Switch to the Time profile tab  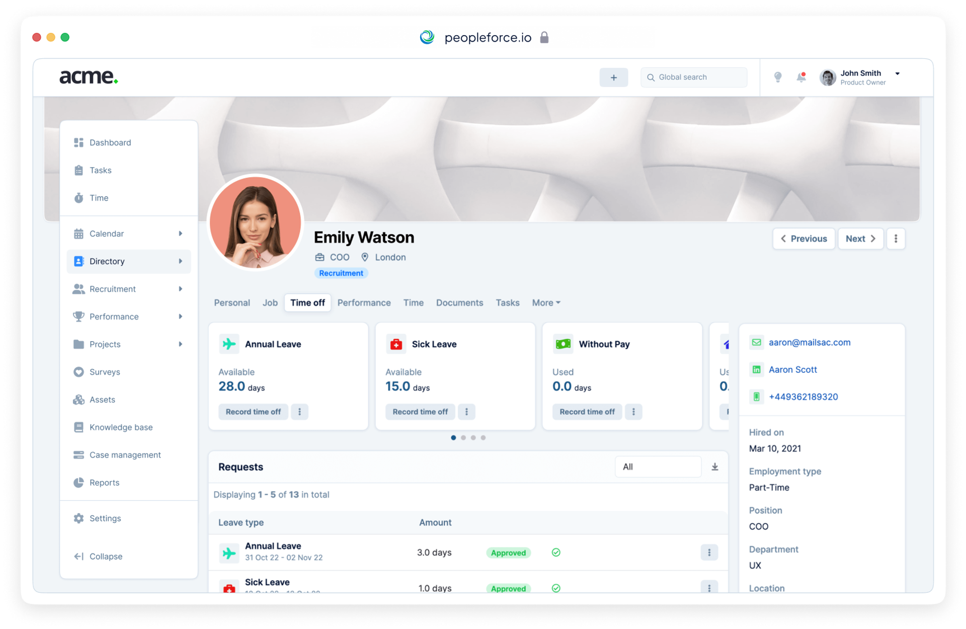[x=413, y=302]
